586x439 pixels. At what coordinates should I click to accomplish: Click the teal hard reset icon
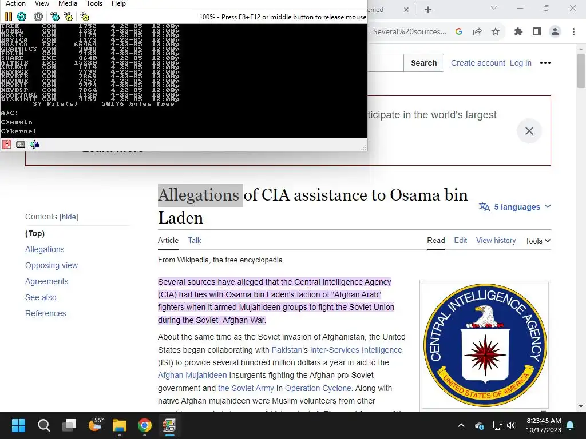22,17
